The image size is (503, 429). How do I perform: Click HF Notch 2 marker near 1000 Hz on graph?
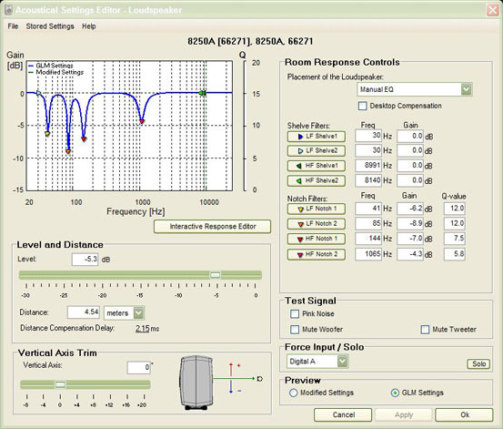(x=142, y=121)
